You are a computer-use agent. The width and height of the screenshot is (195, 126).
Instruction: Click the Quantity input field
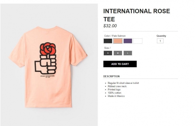(x=160, y=41)
